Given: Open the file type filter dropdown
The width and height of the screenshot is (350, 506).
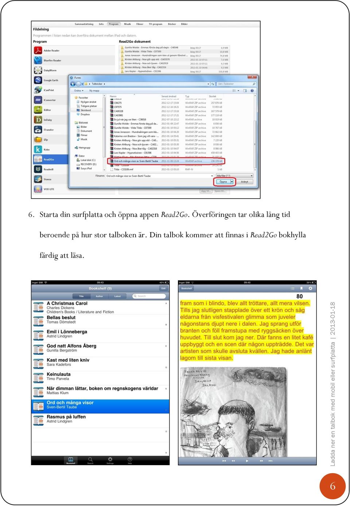Looking at the screenshot, I should pos(234,176).
